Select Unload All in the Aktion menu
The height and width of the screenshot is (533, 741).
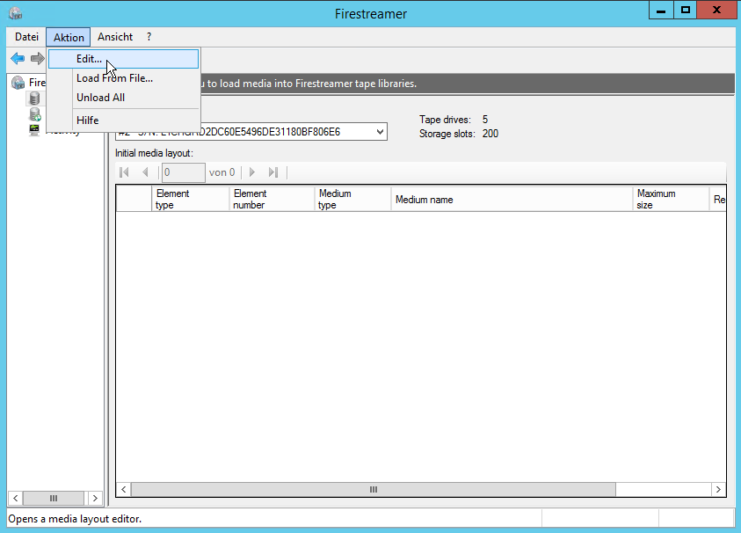pos(100,98)
